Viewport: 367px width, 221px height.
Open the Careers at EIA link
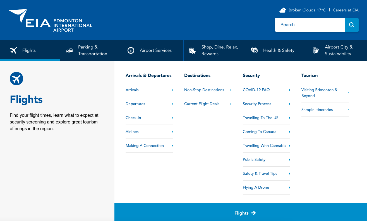[x=346, y=10]
